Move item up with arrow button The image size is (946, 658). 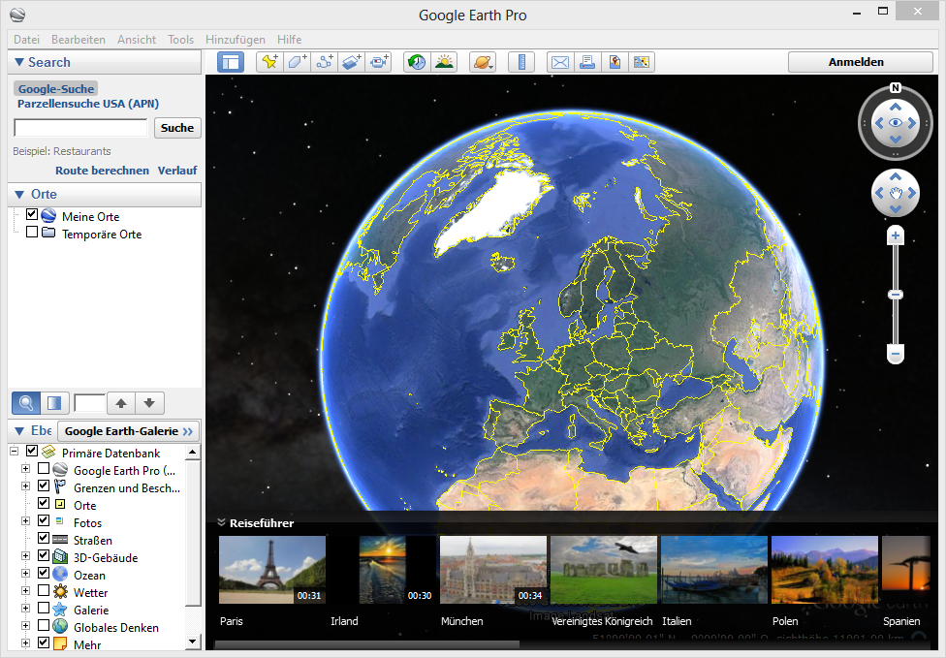pyautogui.click(x=121, y=403)
